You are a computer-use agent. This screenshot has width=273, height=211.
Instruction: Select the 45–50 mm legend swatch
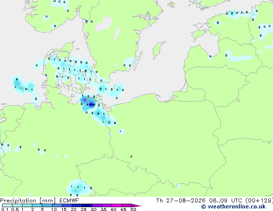(x=127, y=205)
